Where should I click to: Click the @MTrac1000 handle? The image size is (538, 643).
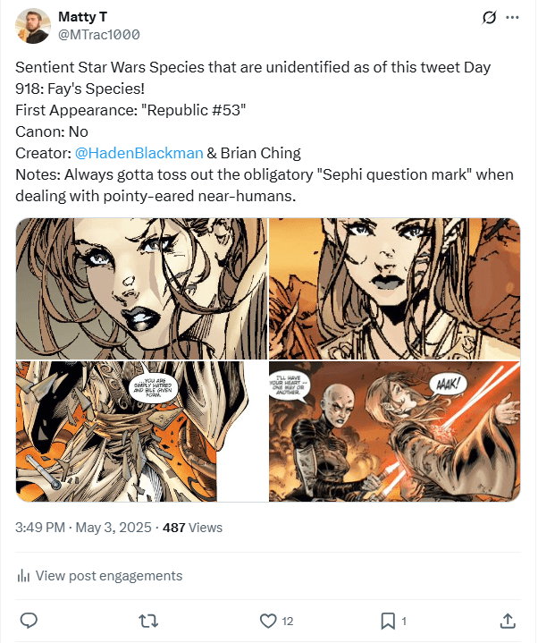[x=98, y=34]
